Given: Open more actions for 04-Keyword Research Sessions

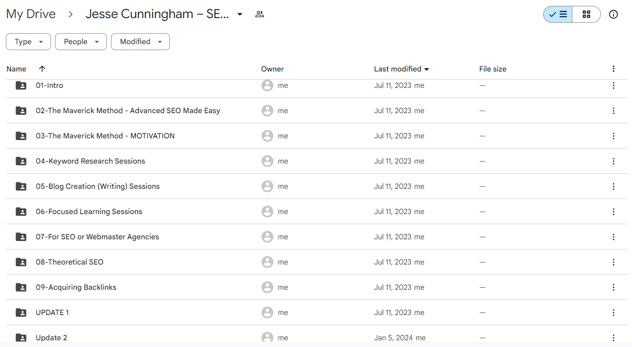Looking at the screenshot, I should [613, 161].
